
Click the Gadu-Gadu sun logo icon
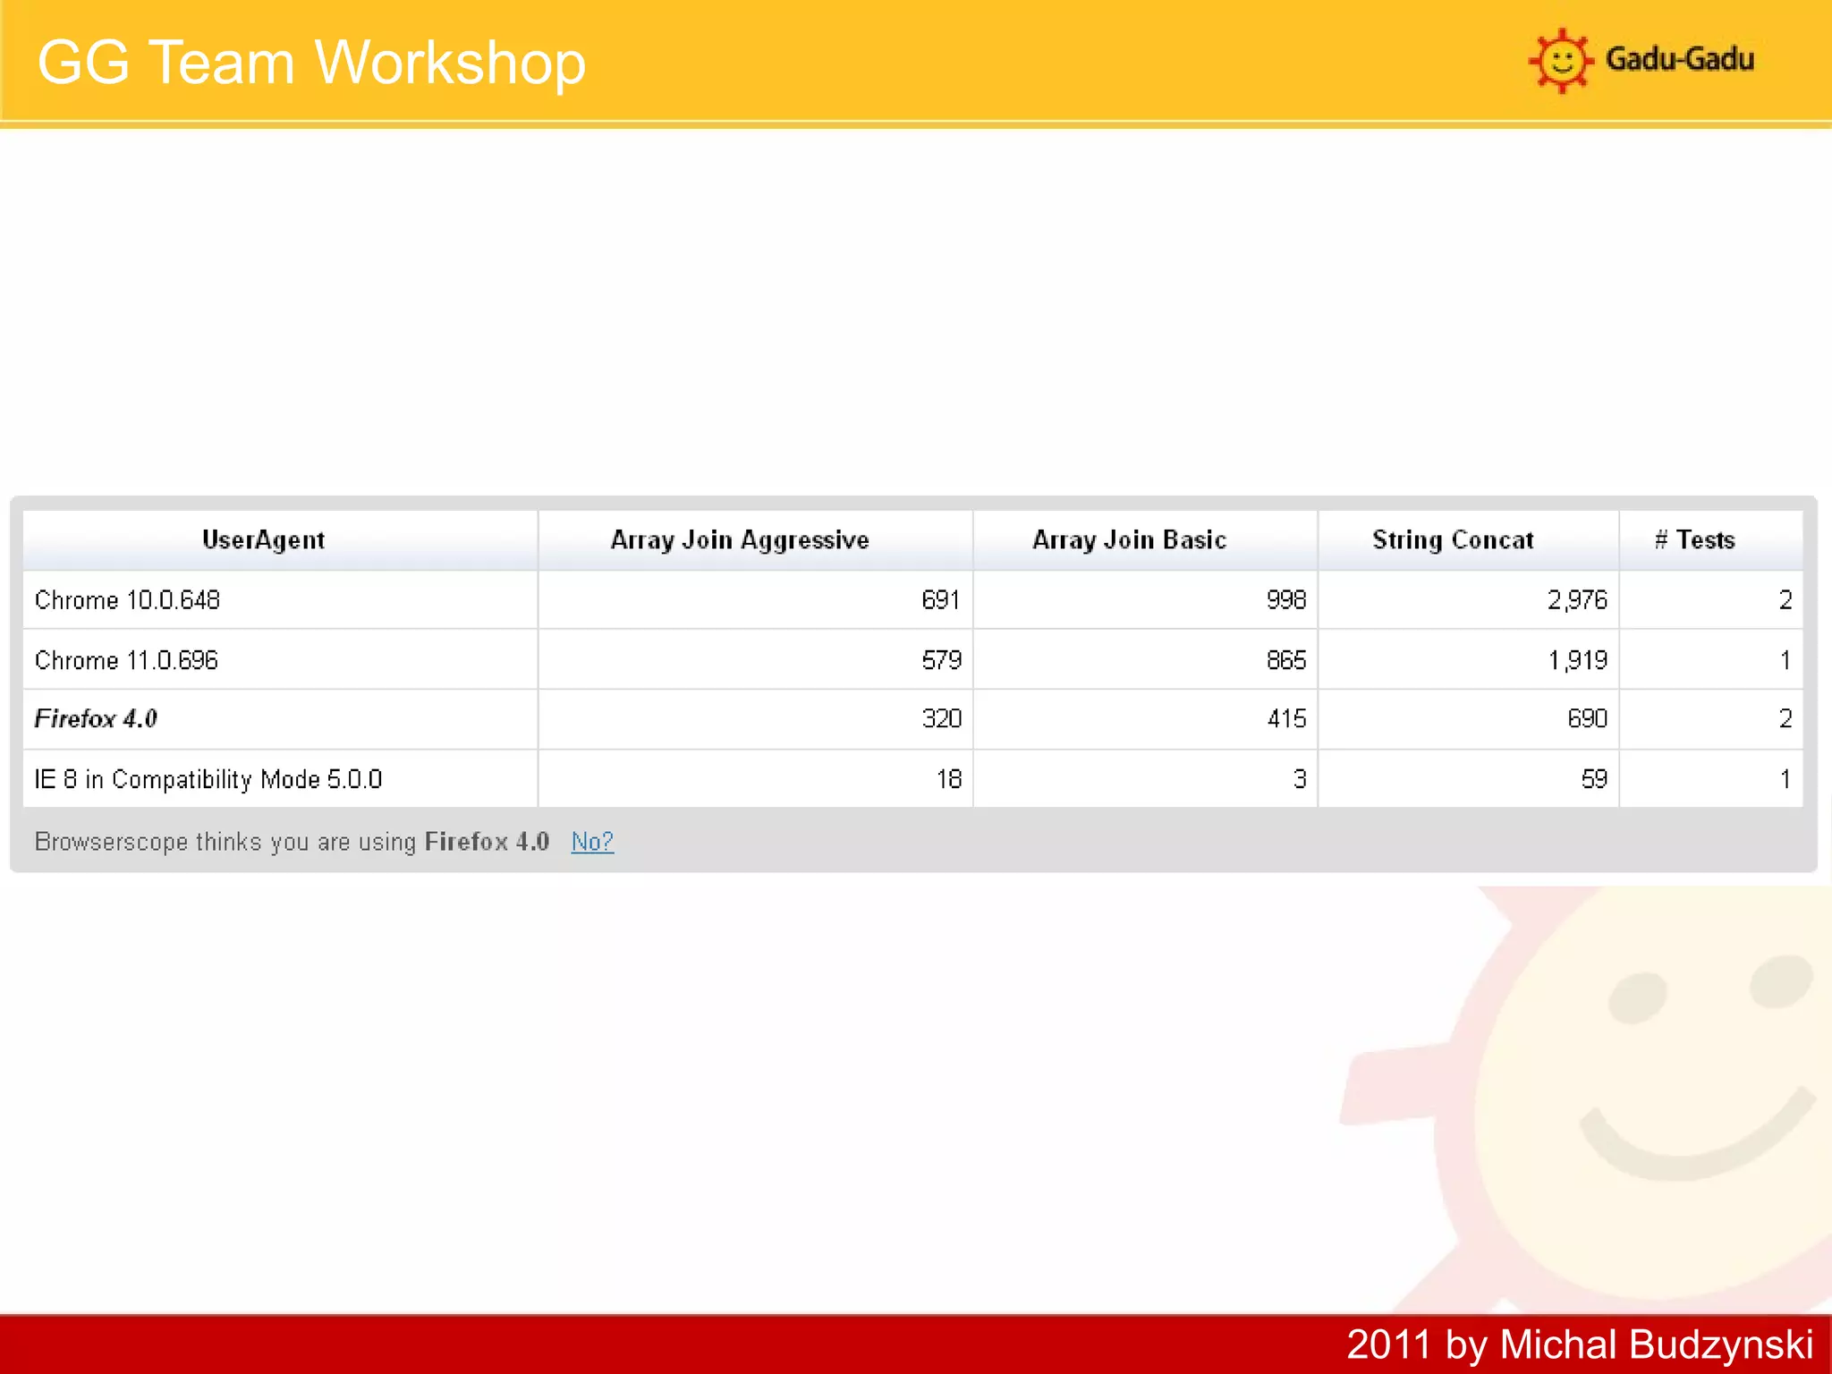tap(1561, 60)
